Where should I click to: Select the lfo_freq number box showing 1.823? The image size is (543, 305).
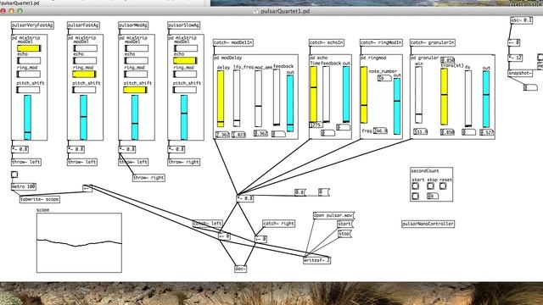pos(239,135)
